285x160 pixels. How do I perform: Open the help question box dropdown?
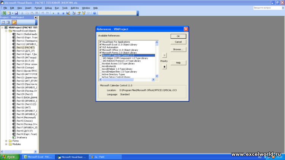(283, 8)
